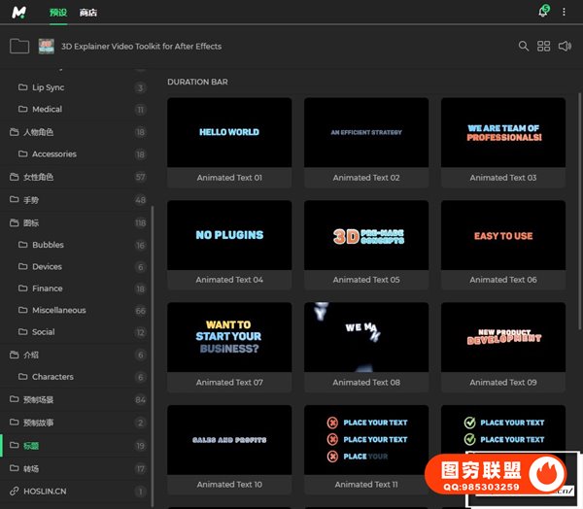Click the large folder icon in header
Viewport: 583px width, 509px height.
18,46
